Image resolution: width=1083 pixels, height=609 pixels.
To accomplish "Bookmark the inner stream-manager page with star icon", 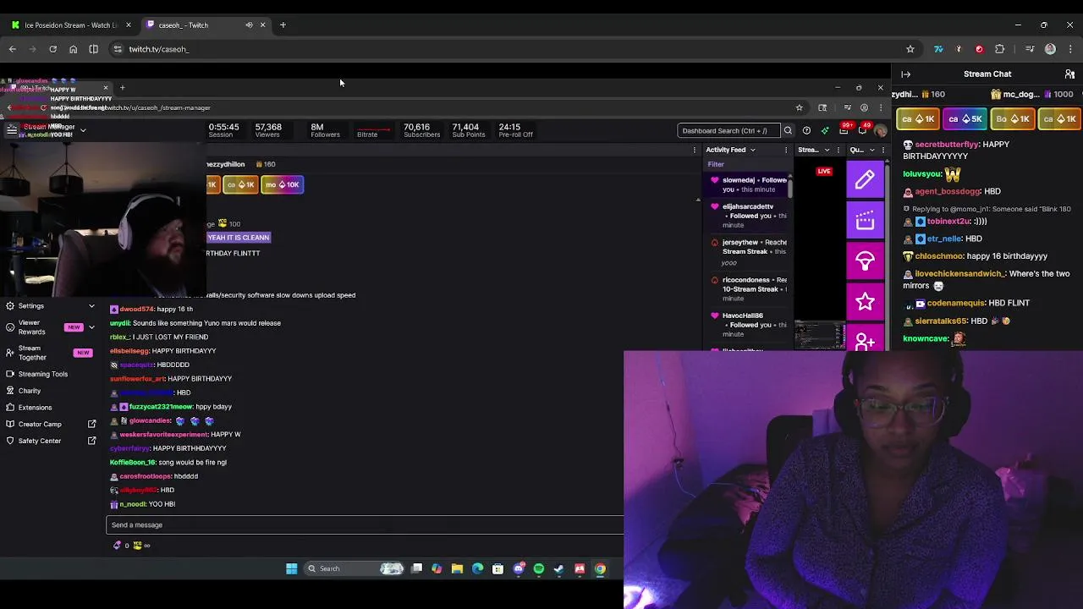I will tap(799, 107).
